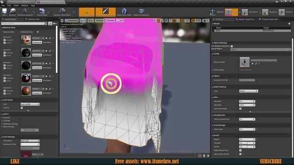Disable Enable Brush Flow checkbox
The image size is (294, 165).
coord(240,150)
